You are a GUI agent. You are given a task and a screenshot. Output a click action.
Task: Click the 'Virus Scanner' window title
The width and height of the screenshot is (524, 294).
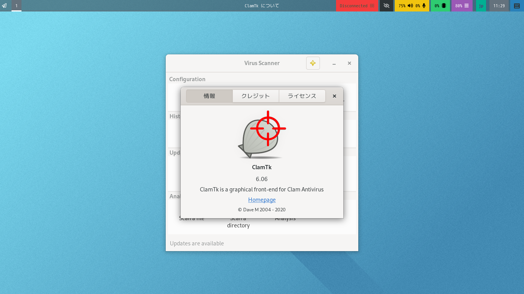click(x=262, y=63)
